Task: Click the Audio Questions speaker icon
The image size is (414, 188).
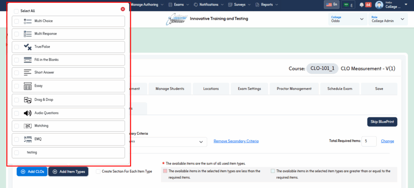Action: click(27, 113)
